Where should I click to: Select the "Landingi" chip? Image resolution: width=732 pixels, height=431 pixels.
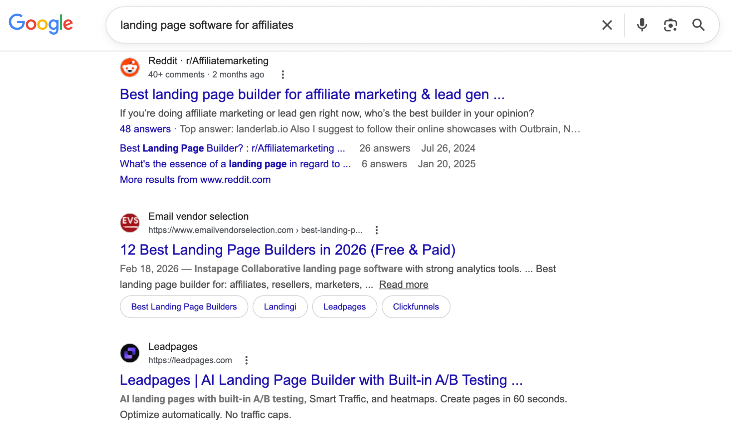[x=280, y=307]
